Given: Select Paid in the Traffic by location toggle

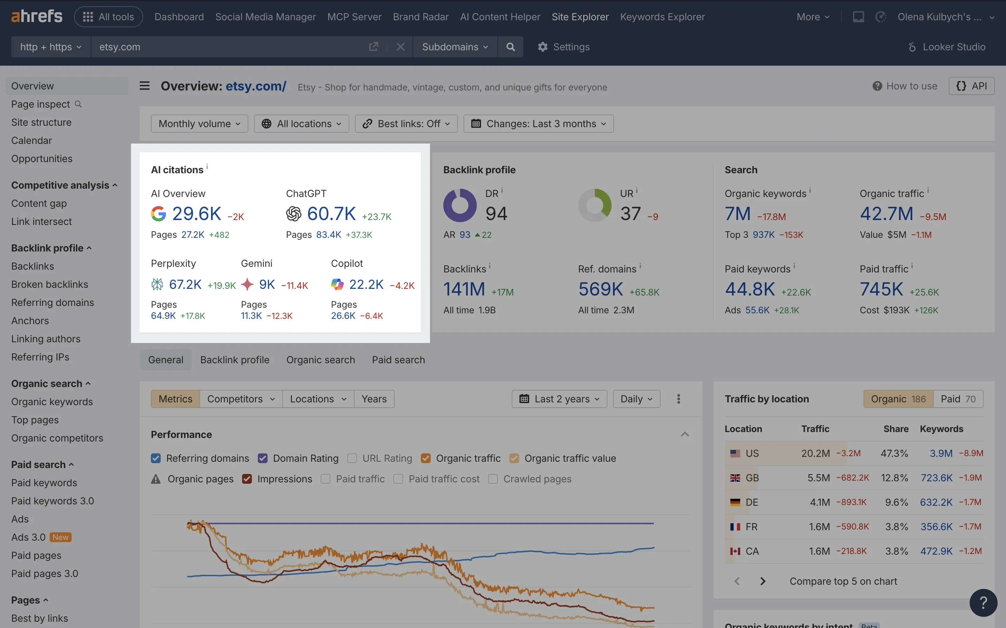Looking at the screenshot, I should point(958,398).
